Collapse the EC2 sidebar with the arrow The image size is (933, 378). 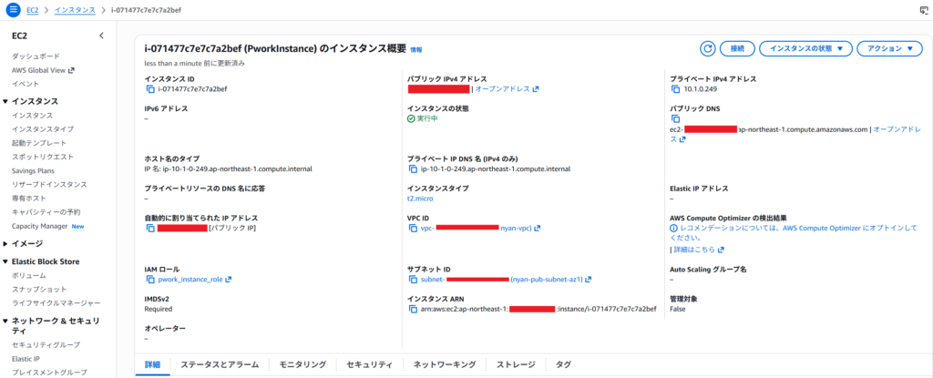click(x=101, y=36)
